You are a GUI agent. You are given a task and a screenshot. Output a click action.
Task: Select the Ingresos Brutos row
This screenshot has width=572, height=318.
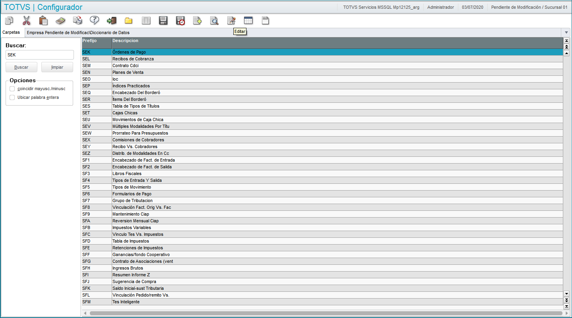322,268
